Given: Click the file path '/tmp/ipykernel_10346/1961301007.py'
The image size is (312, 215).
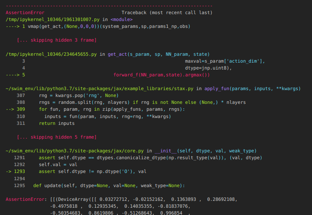Looking at the screenshot, I should tap(53, 19).
